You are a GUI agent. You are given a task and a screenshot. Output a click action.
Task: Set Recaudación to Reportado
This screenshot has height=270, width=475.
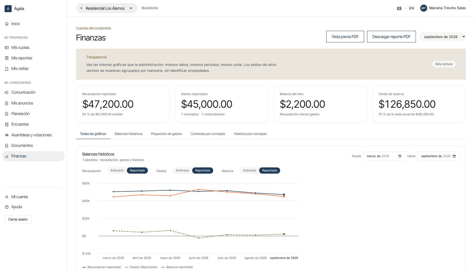pyautogui.click(x=137, y=170)
